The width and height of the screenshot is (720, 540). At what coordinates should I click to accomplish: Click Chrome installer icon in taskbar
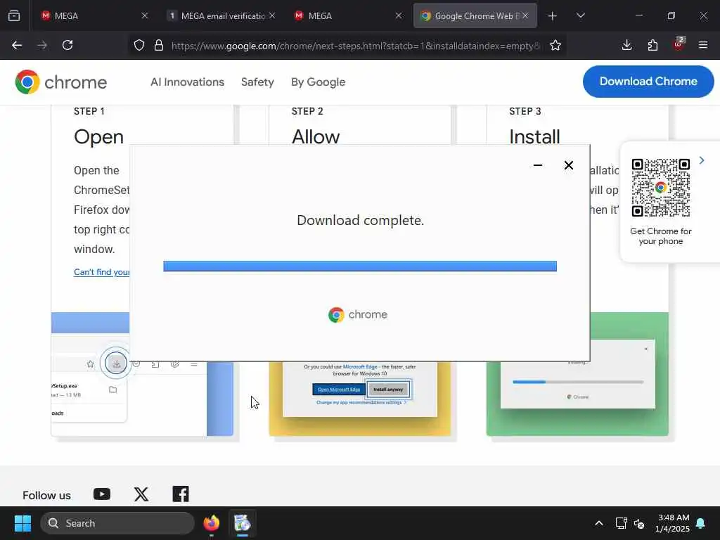click(x=242, y=523)
